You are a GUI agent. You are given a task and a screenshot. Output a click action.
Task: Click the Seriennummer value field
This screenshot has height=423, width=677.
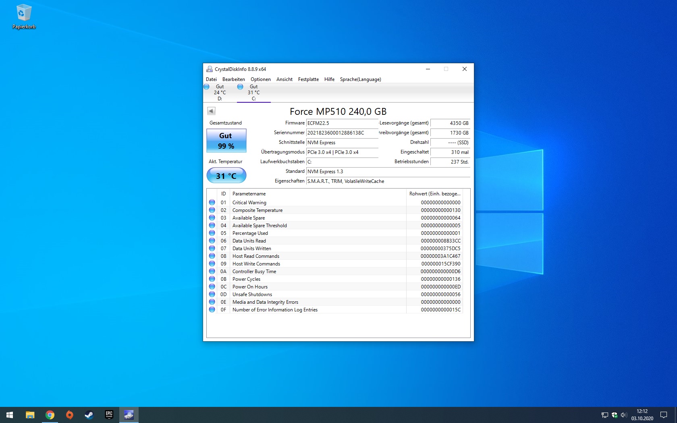[342, 133]
